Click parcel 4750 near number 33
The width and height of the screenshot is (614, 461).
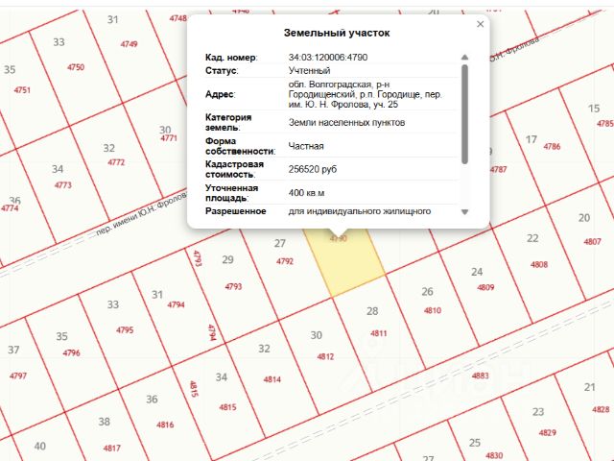(76, 67)
